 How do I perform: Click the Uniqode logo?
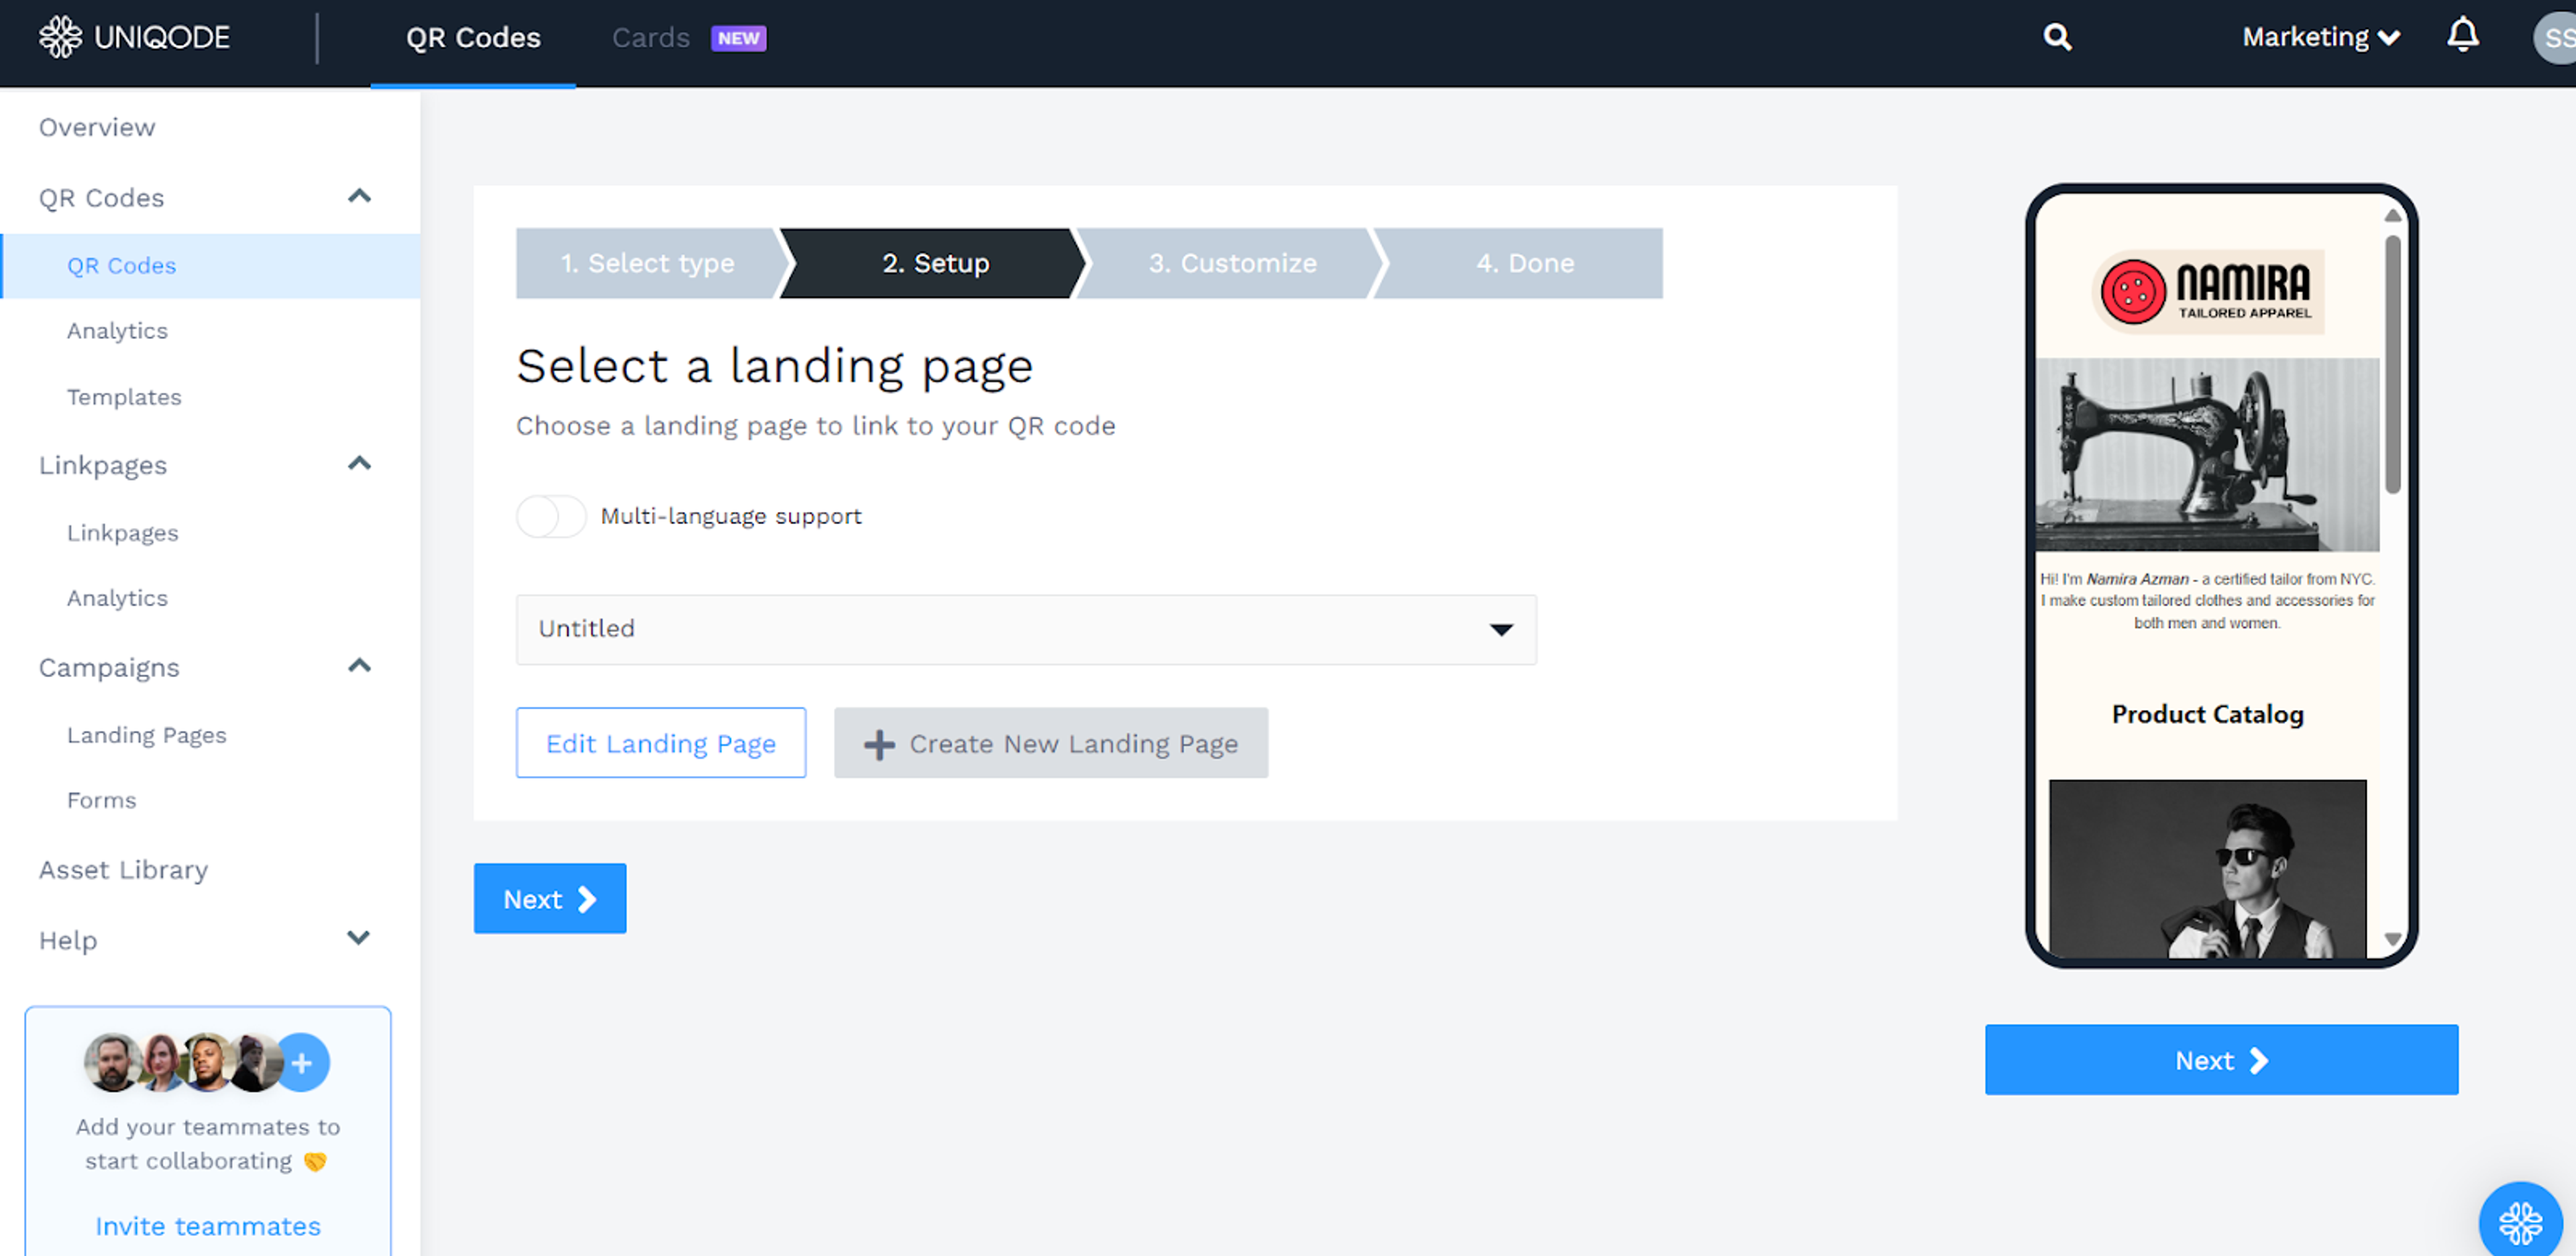(134, 37)
